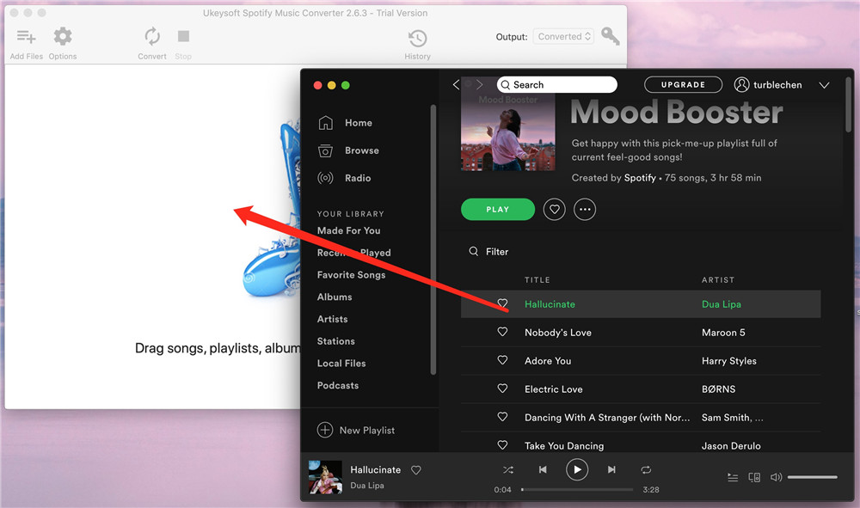Click the Spotify sidebar scrollbar

click(433, 240)
